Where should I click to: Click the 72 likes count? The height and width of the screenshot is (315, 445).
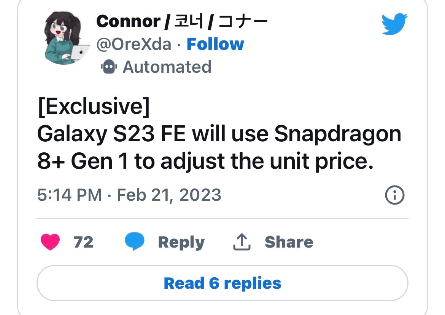[x=83, y=242]
